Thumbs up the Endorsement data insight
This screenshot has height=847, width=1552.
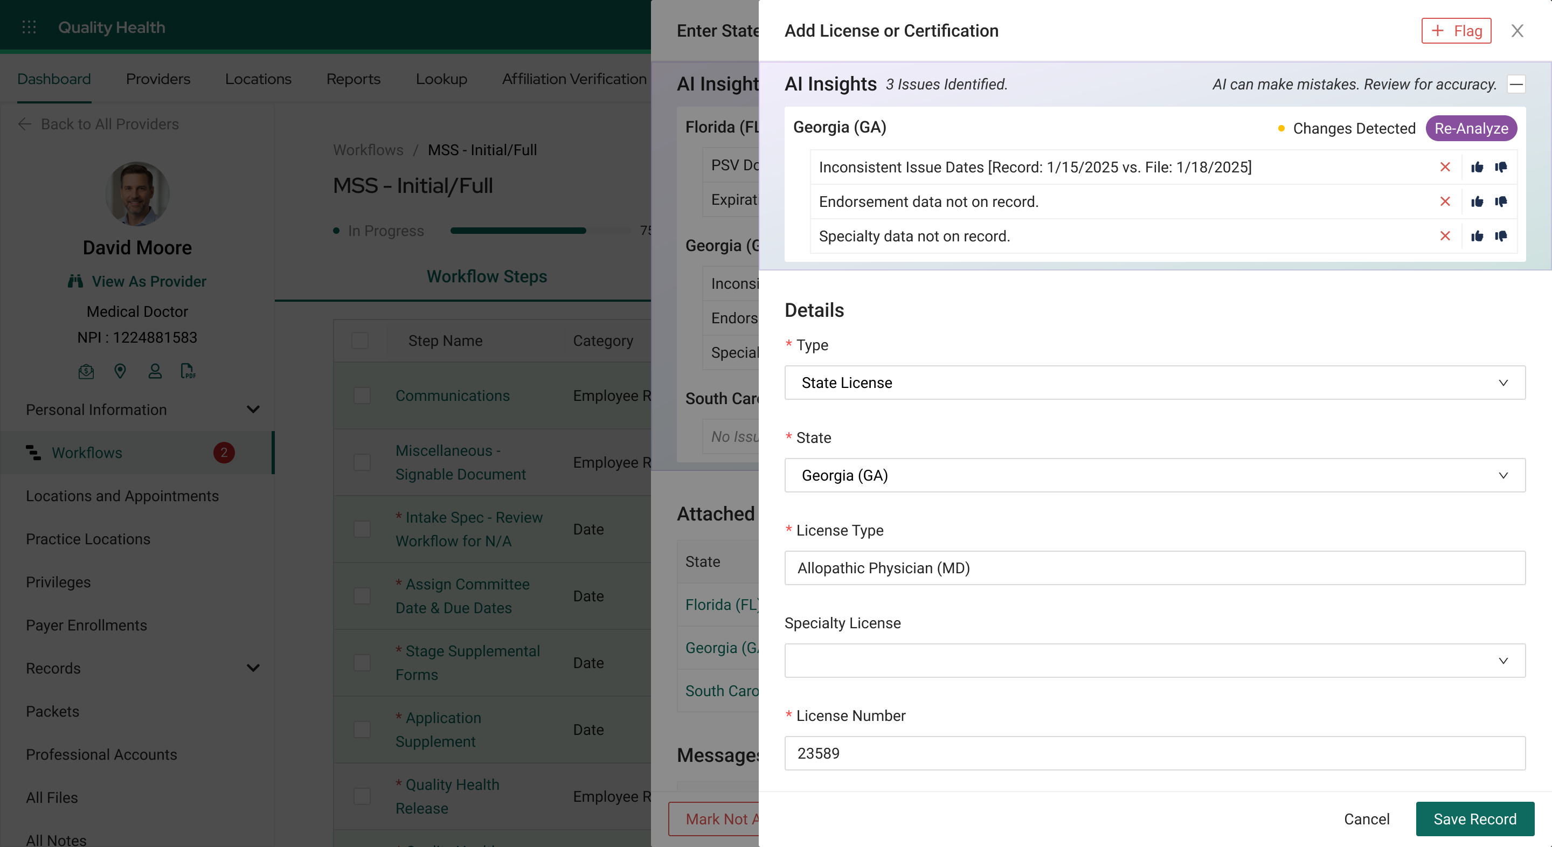1477,201
